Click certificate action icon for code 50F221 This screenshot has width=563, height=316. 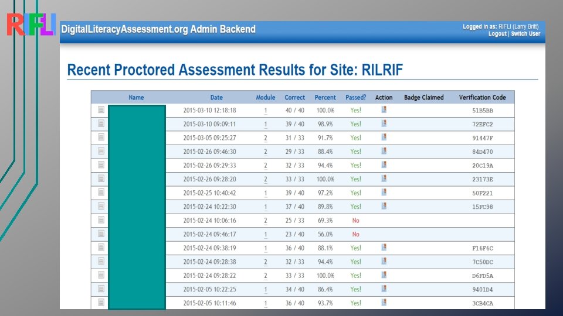tap(384, 193)
